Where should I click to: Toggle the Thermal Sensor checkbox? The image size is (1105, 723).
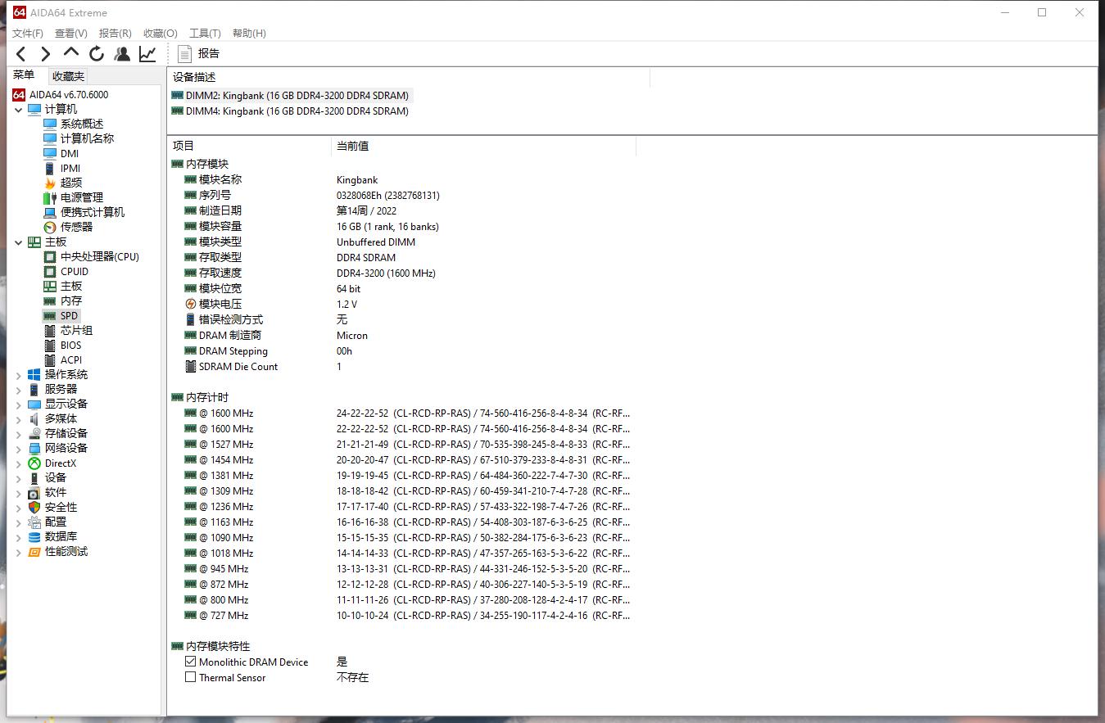coord(190,678)
